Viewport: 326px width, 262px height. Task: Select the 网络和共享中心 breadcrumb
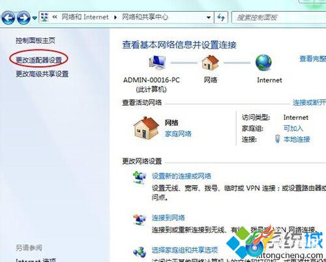(145, 17)
